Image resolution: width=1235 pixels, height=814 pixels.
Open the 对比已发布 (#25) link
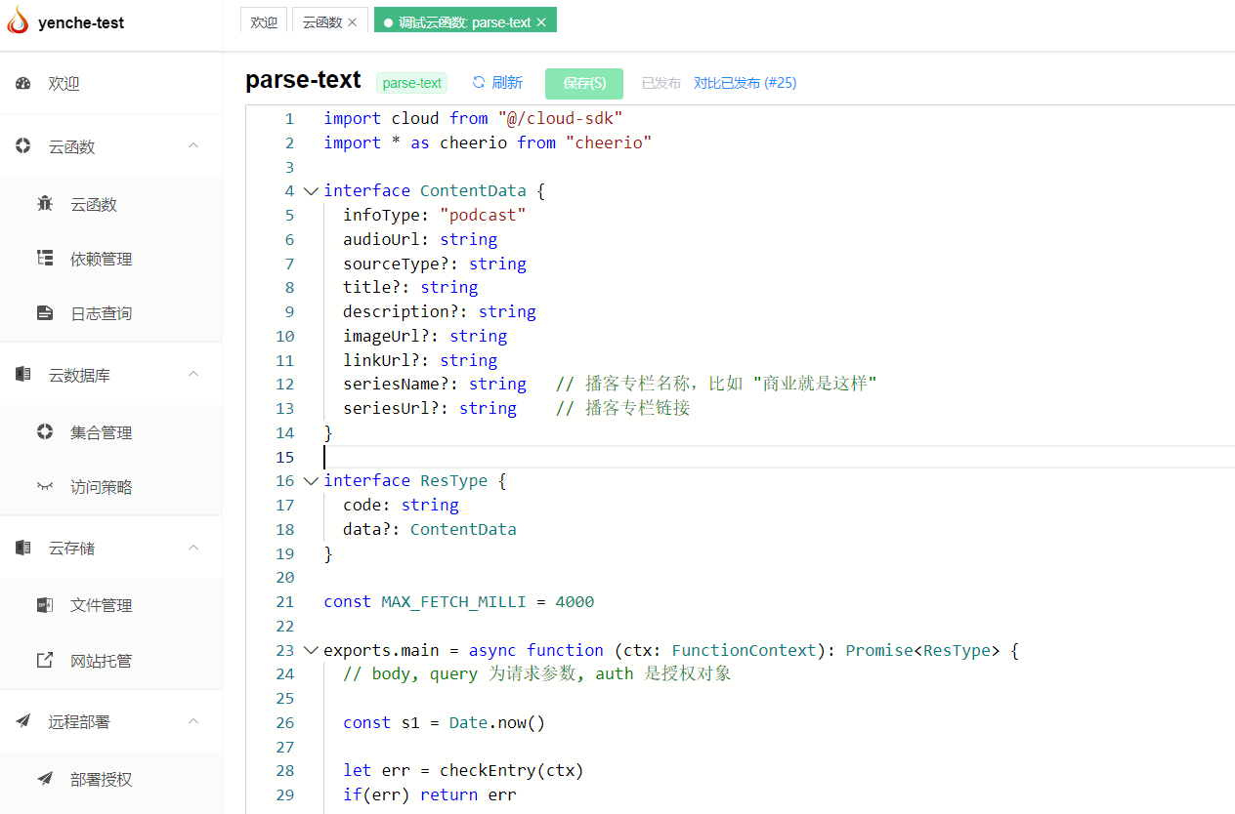[745, 83]
